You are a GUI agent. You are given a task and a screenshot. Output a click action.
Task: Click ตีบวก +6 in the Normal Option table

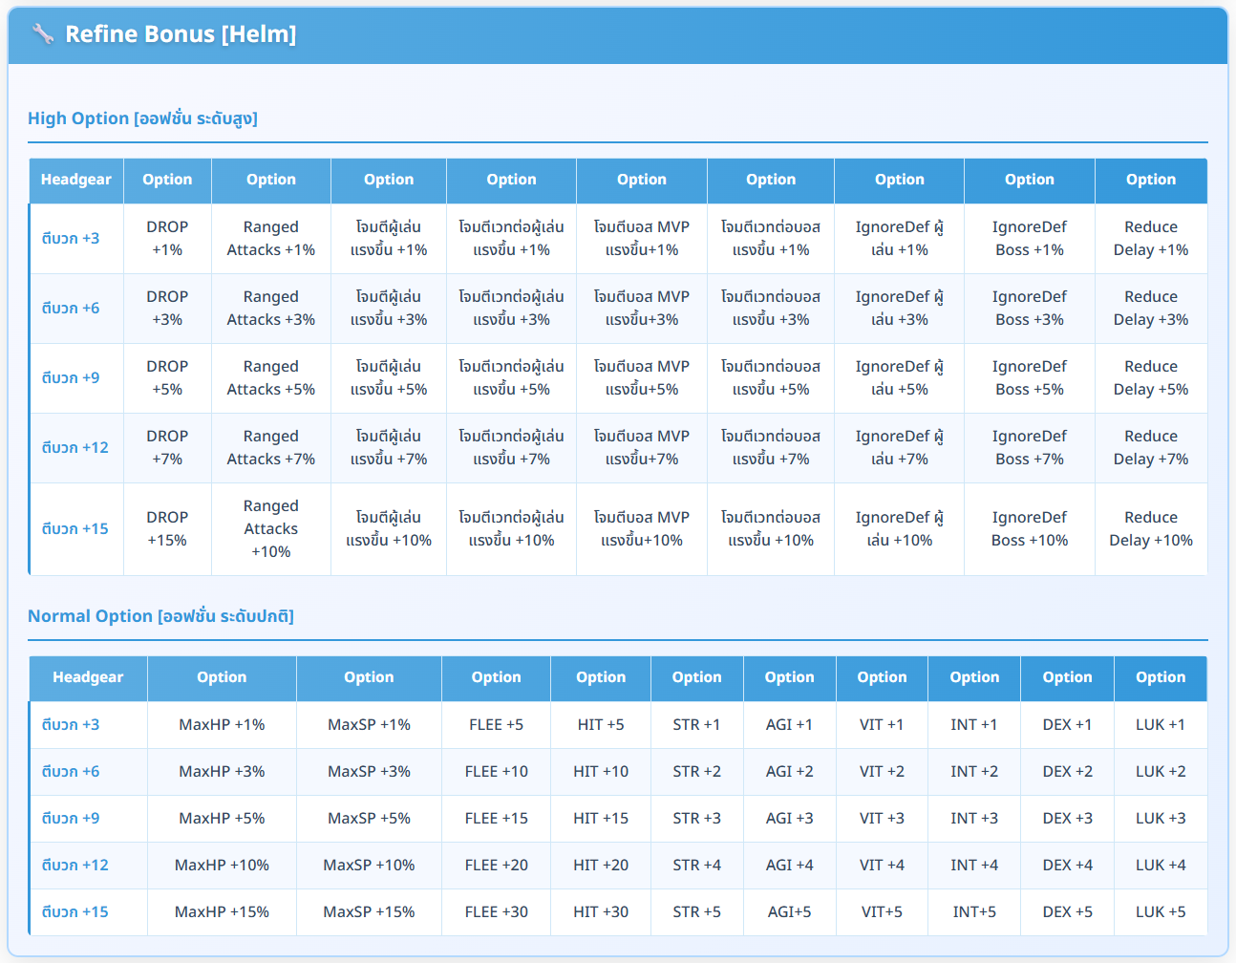(70, 772)
